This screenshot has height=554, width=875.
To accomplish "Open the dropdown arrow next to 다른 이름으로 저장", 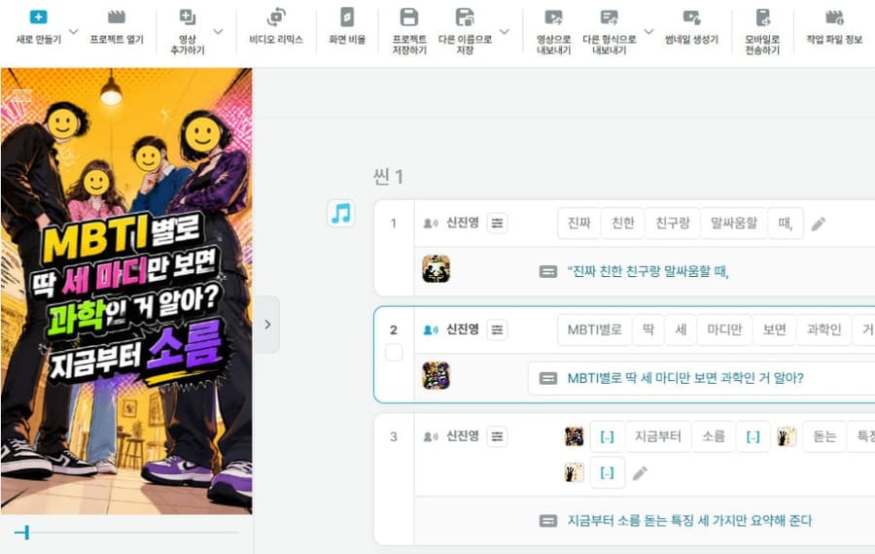I will (x=505, y=31).
